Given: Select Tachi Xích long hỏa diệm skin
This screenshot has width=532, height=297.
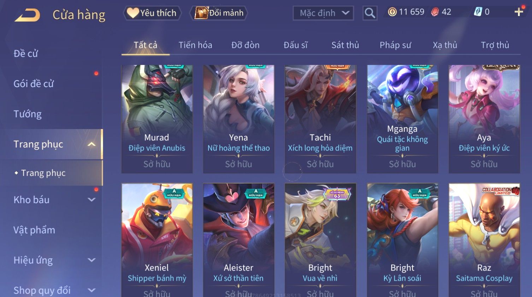Looking at the screenshot, I should [x=320, y=119].
